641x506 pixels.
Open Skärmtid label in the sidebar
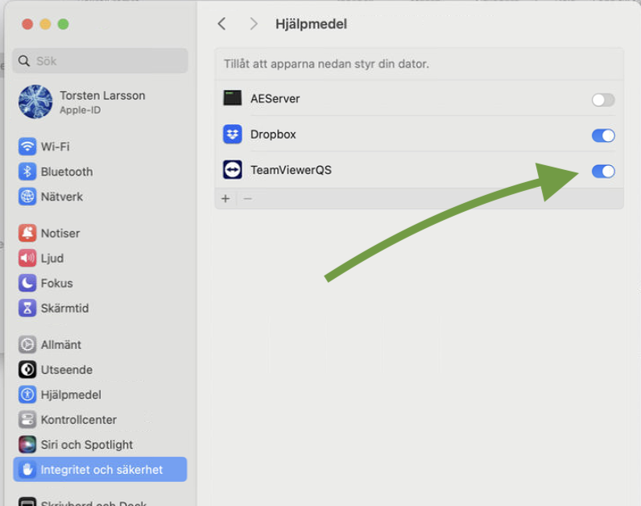pos(64,308)
